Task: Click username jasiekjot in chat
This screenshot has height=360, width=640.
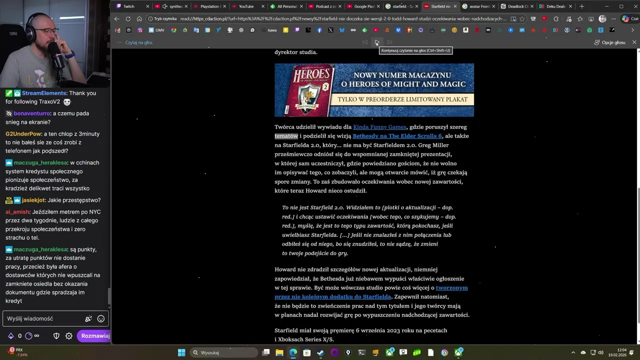Action: click(33, 200)
